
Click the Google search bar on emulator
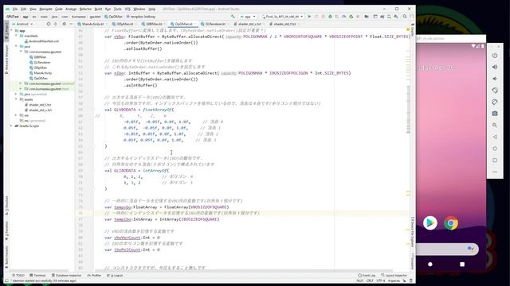click(447, 249)
